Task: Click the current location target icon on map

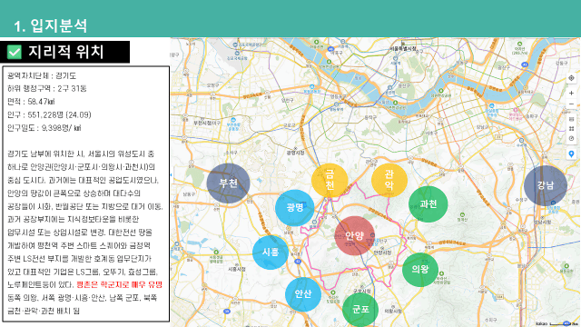Action: click(x=571, y=78)
